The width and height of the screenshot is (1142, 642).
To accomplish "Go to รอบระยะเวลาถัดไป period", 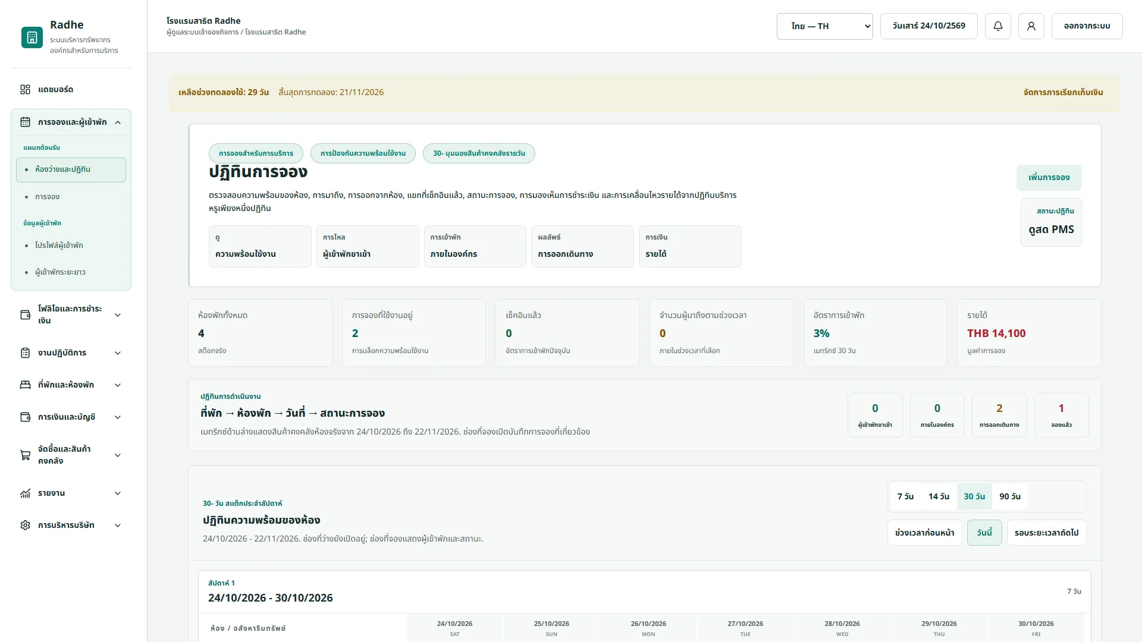I will (x=1046, y=533).
